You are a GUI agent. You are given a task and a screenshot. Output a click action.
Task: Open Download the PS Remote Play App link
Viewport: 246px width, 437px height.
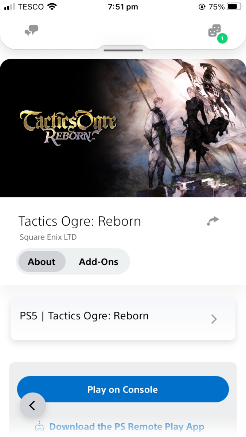click(x=126, y=426)
